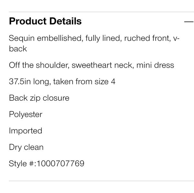The image size is (194, 193).
Task: Select the sequin embellished description line
Action: tap(94, 43)
